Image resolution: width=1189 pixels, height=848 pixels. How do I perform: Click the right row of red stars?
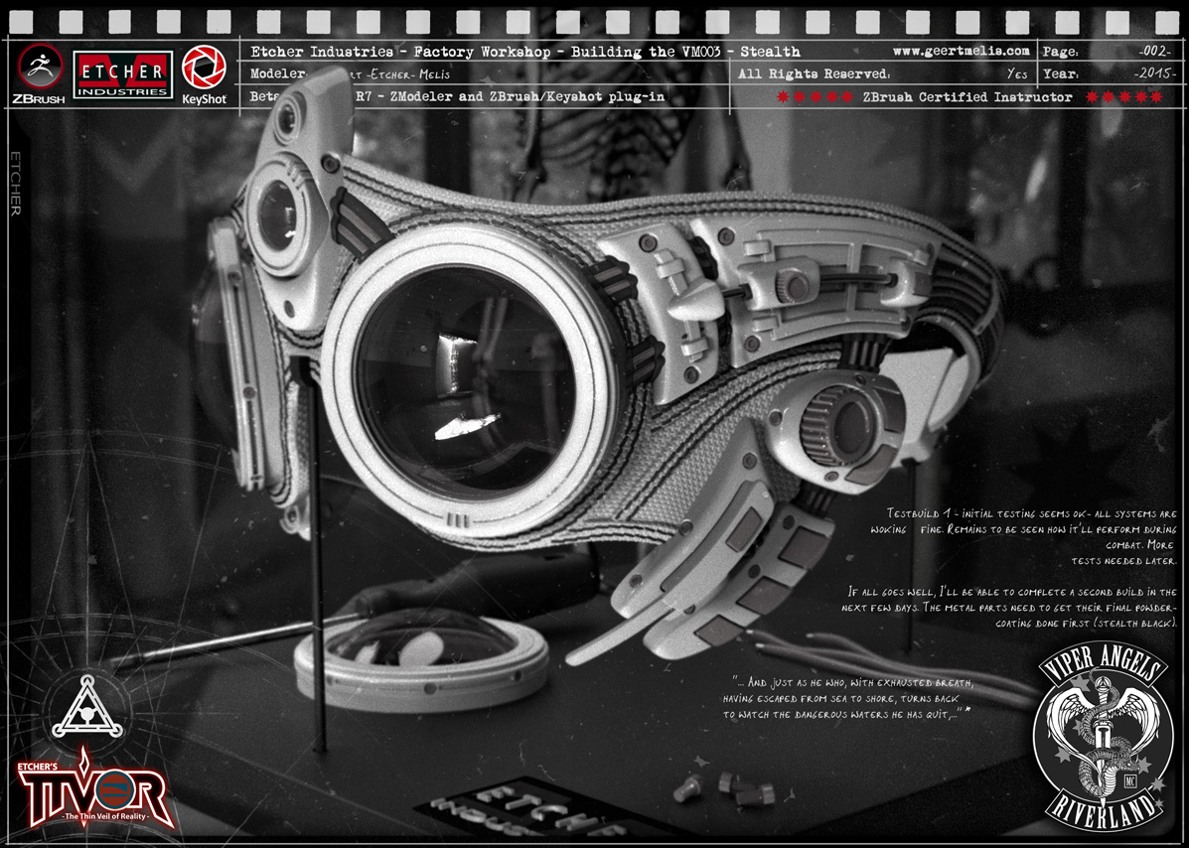[x=1123, y=97]
